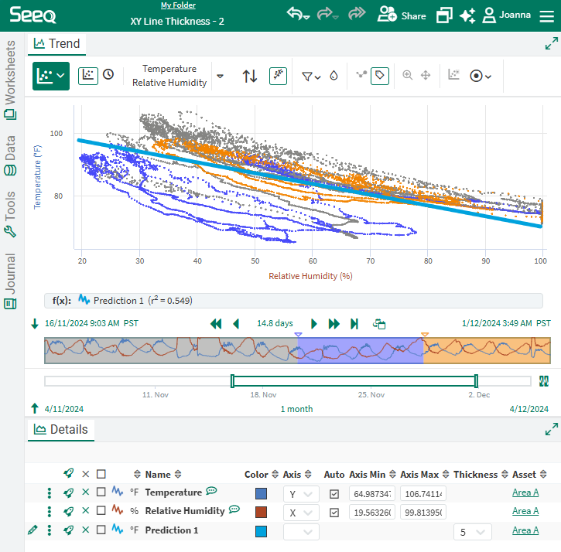Tick the Prediction 1 row checkbox
This screenshot has width=561, height=552.
tap(101, 530)
